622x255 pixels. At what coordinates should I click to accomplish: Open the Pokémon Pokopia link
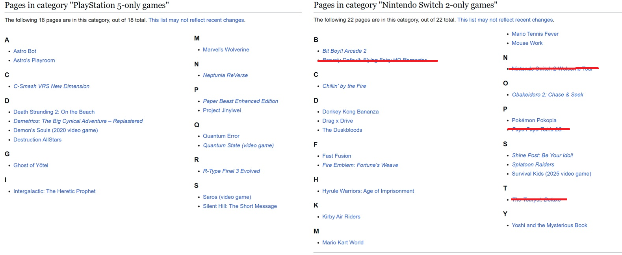(x=534, y=120)
